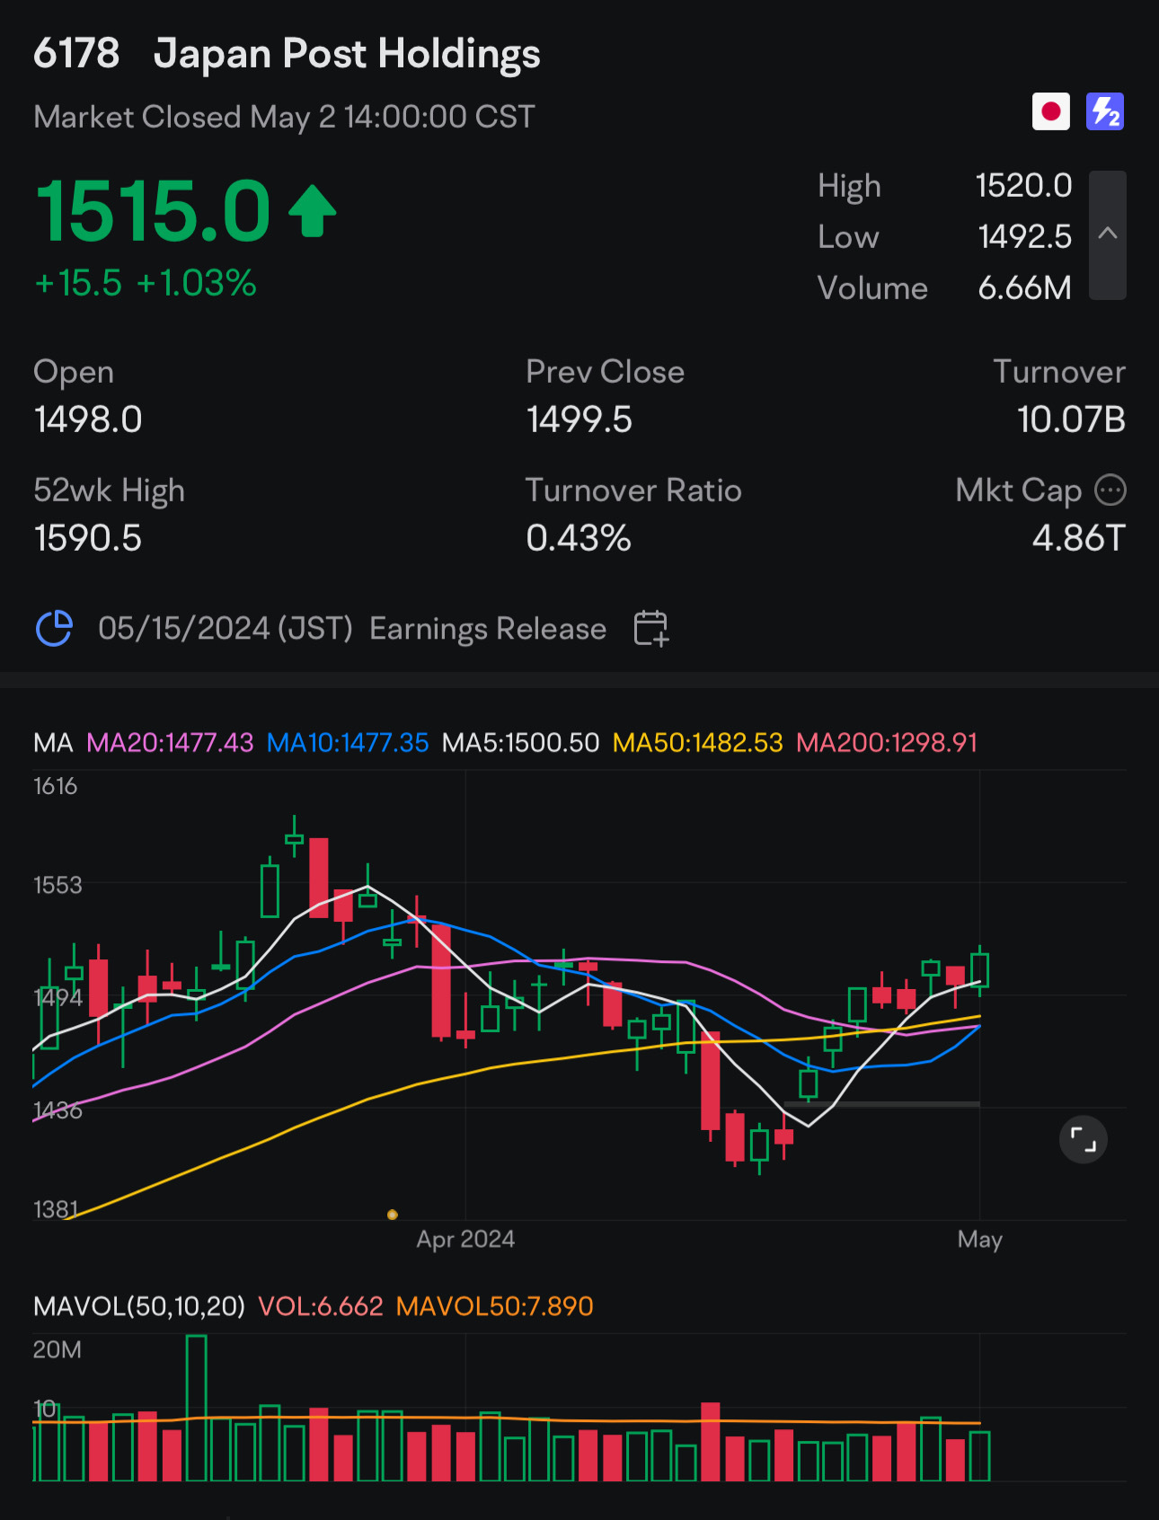Tap the 1553 price axis label

click(x=58, y=885)
